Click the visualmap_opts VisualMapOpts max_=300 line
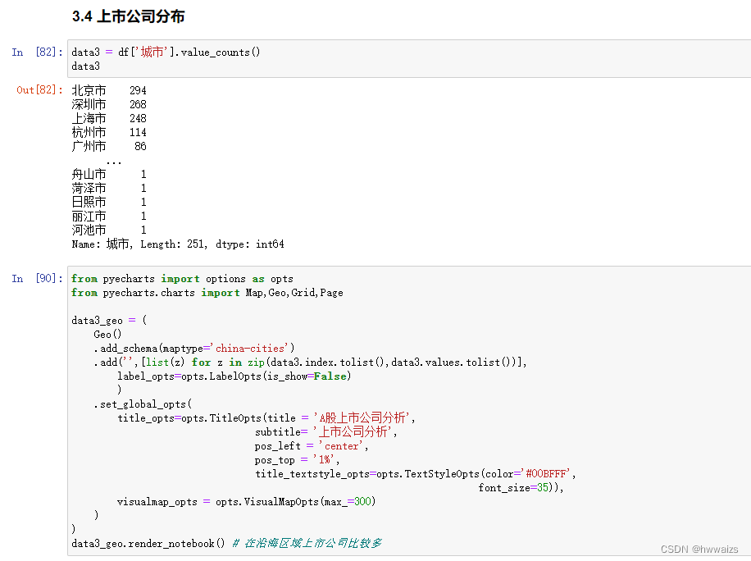 (246, 502)
